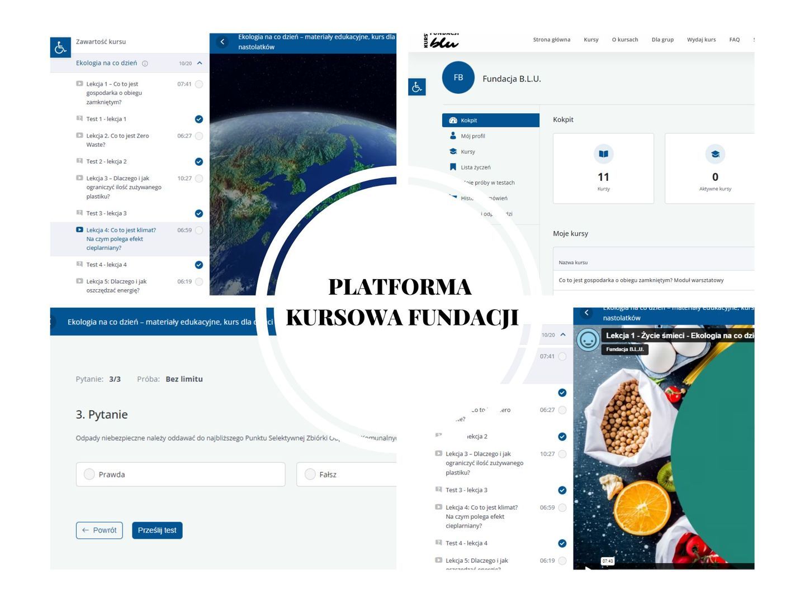
Task: Open O kursach in top navigation
Action: click(x=625, y=40)
